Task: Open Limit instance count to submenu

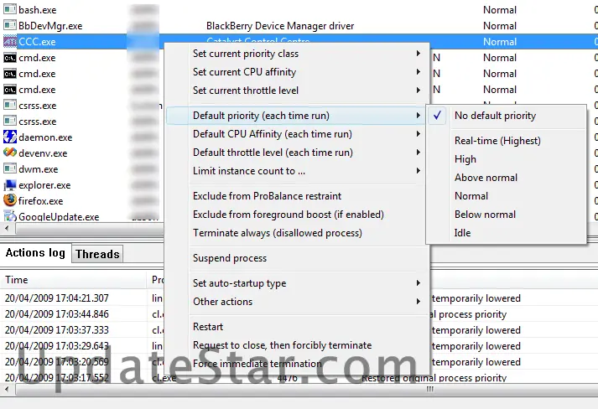Action: pyautogui.click(x=298, y=171)
